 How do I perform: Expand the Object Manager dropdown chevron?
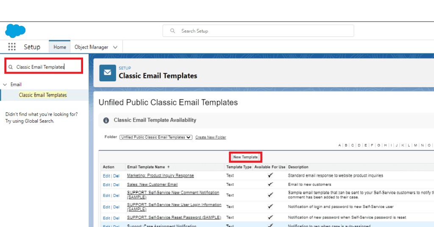[x=115, y=47]
